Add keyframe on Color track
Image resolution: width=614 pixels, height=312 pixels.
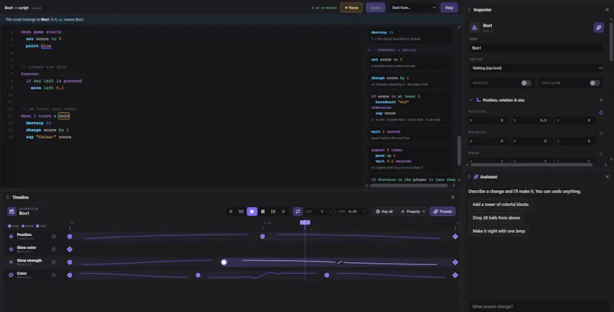click(x=54, y=275)
